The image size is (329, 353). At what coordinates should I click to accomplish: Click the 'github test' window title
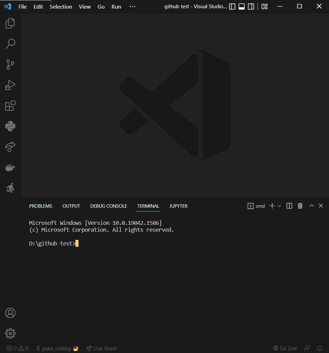click(195, 7)
